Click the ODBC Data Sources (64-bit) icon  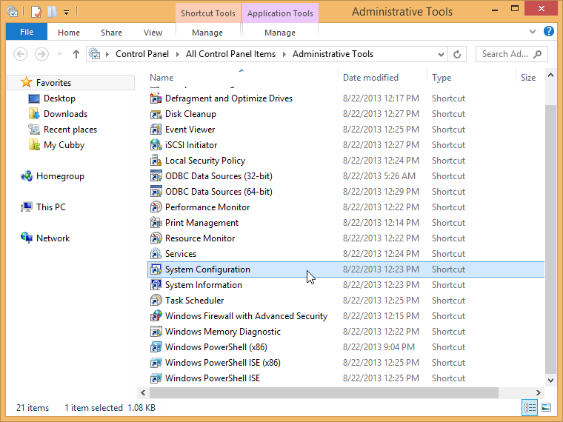(x=156, y=192)
